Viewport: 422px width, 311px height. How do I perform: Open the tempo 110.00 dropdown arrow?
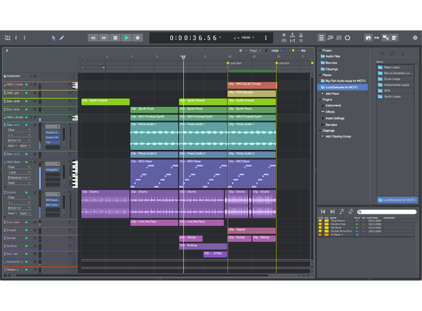point(253,37)
